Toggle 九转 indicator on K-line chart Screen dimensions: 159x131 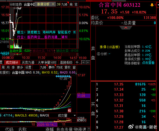(43, 67)
